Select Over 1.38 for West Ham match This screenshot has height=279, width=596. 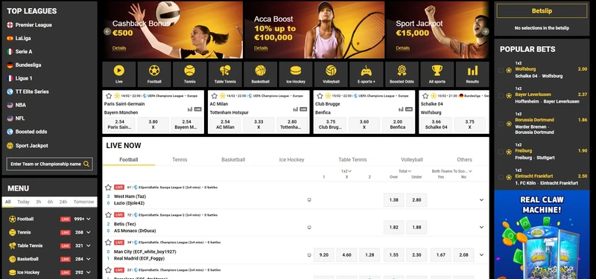pos(394,199)
